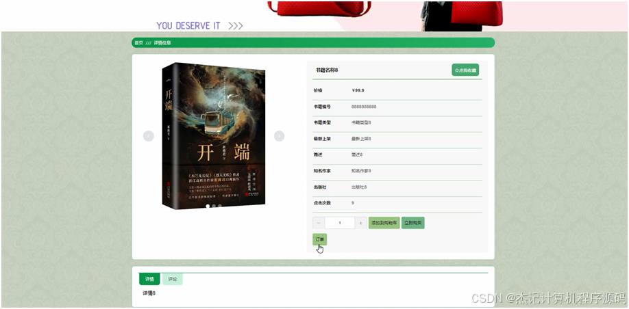The image size is (629, 309).
Task: Focus the quantity input field showing 1
Action: pyautogui.click(x=340, y=223)
